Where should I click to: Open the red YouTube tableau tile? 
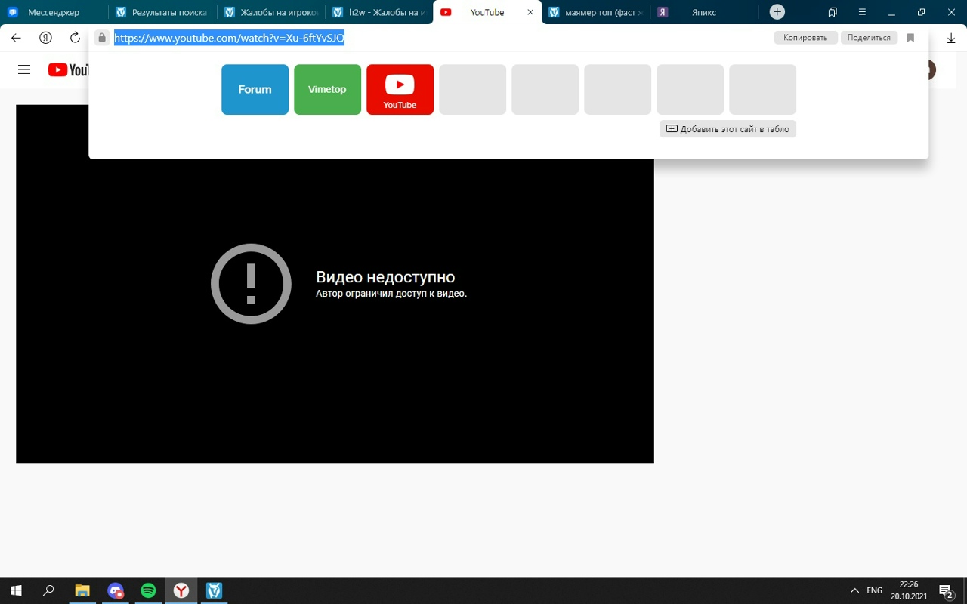pos(400,89)
